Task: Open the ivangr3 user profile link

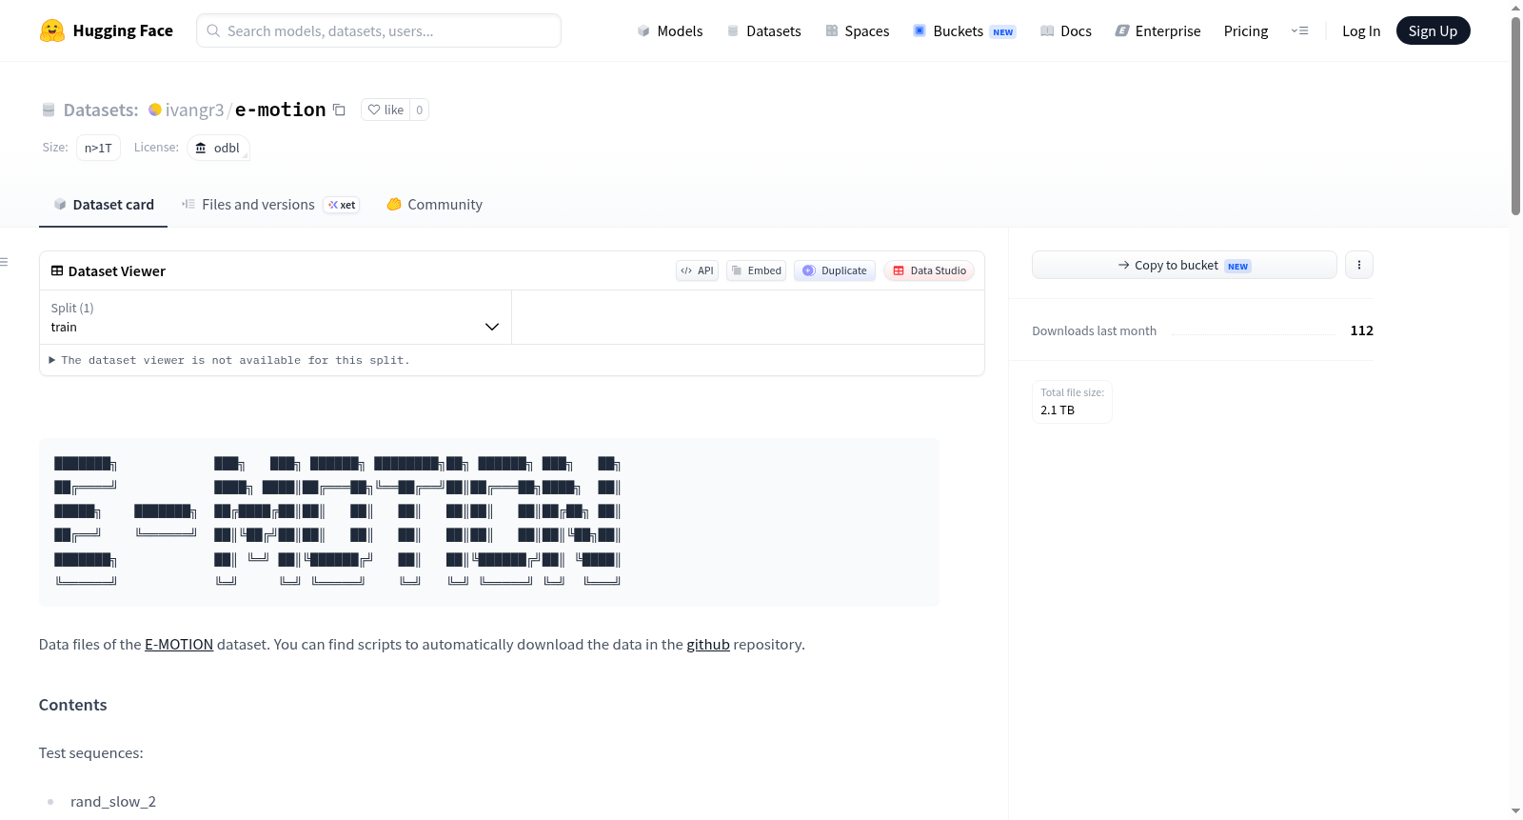Action: click(x=194, y=110)
